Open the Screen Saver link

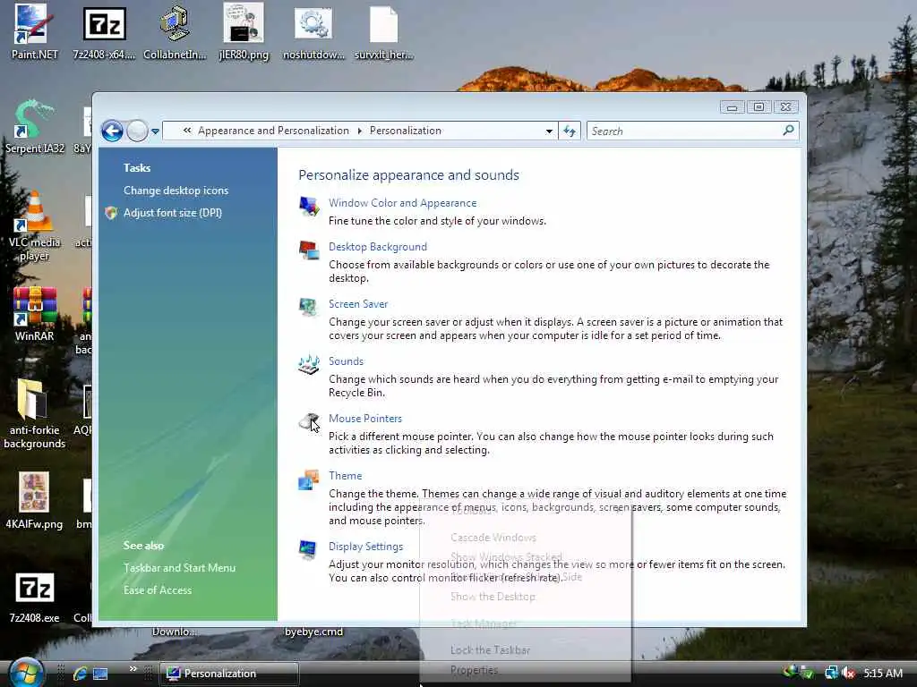coord(358,304)
